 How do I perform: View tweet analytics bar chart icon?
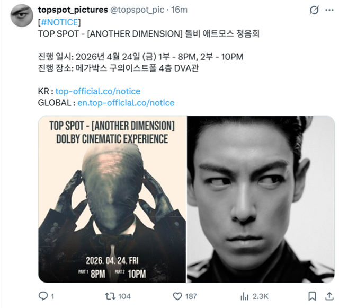tap(245, 296)
